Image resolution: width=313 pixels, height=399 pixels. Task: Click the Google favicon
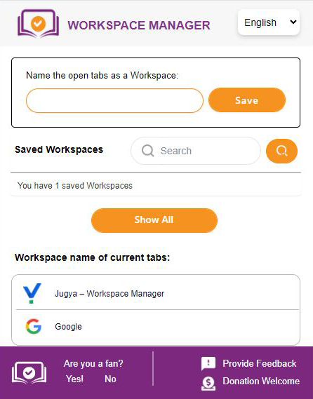pos(34,326)
